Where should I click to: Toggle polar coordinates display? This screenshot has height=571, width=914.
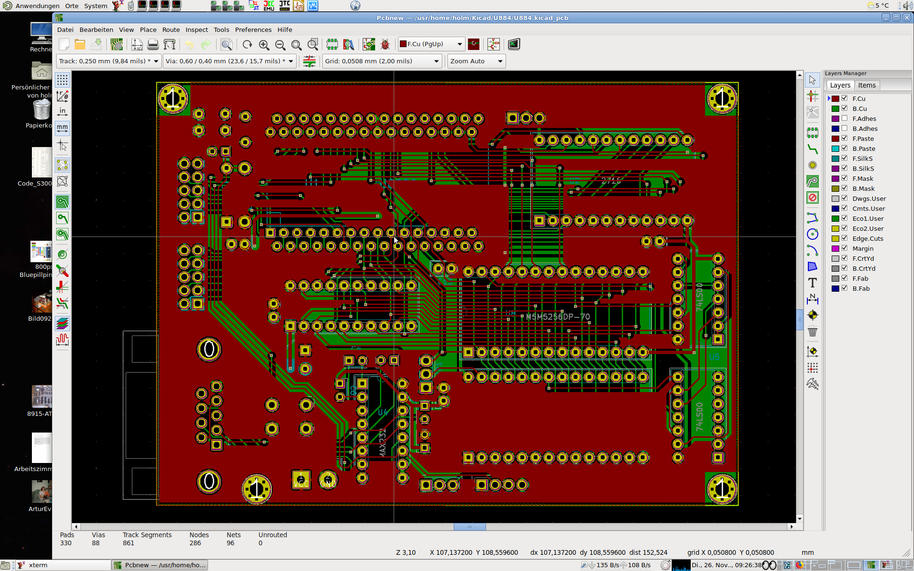click(62, 96)
